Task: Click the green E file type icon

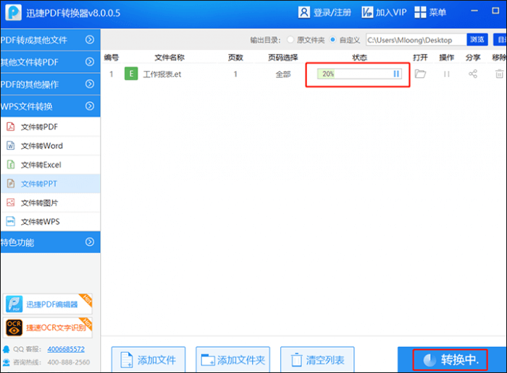Action: point(131,74)
